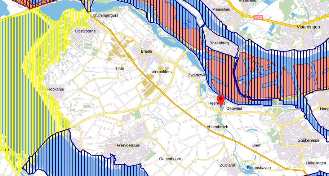Click the Vlaardingen city label

[308, 27]
